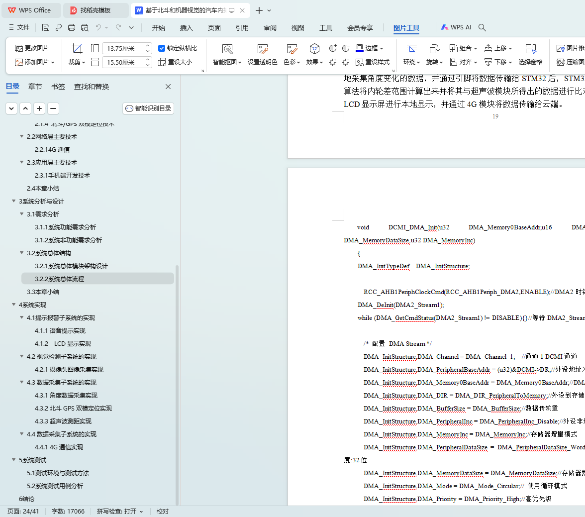
Task: Click the Undo arrow icon
Action: point(98,27)
